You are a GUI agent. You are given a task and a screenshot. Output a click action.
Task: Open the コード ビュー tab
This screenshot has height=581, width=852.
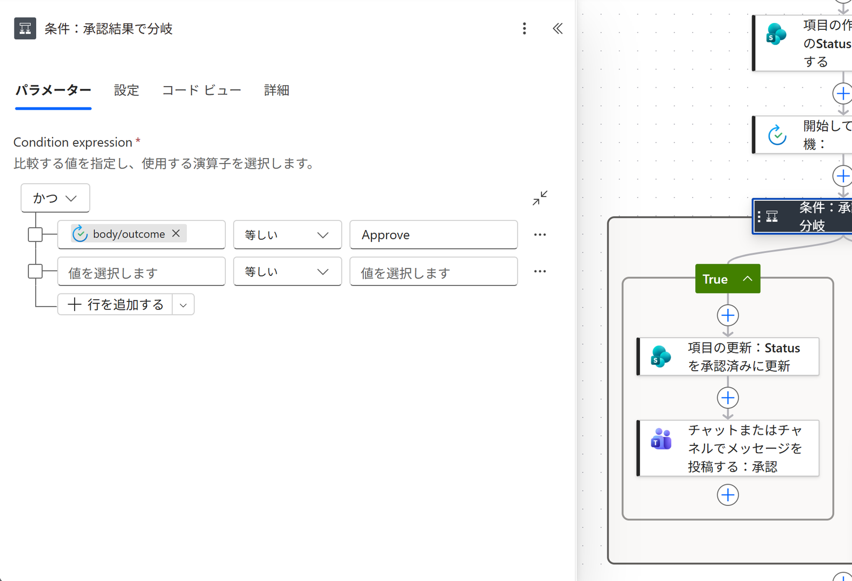(202, 90)
